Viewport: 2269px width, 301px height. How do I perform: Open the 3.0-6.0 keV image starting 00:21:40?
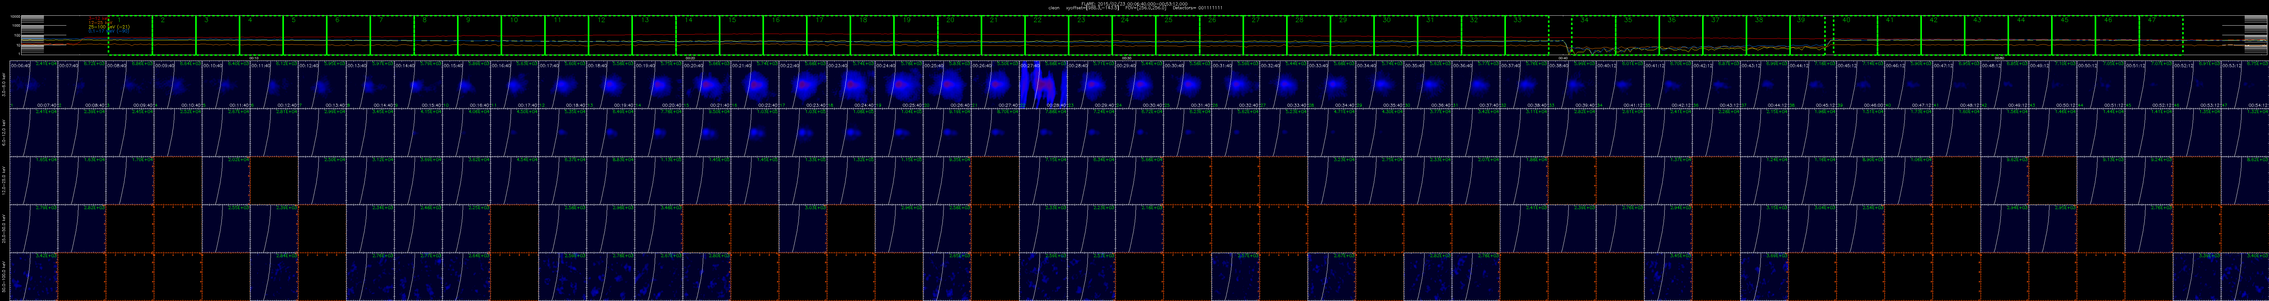tap(755, 85)
